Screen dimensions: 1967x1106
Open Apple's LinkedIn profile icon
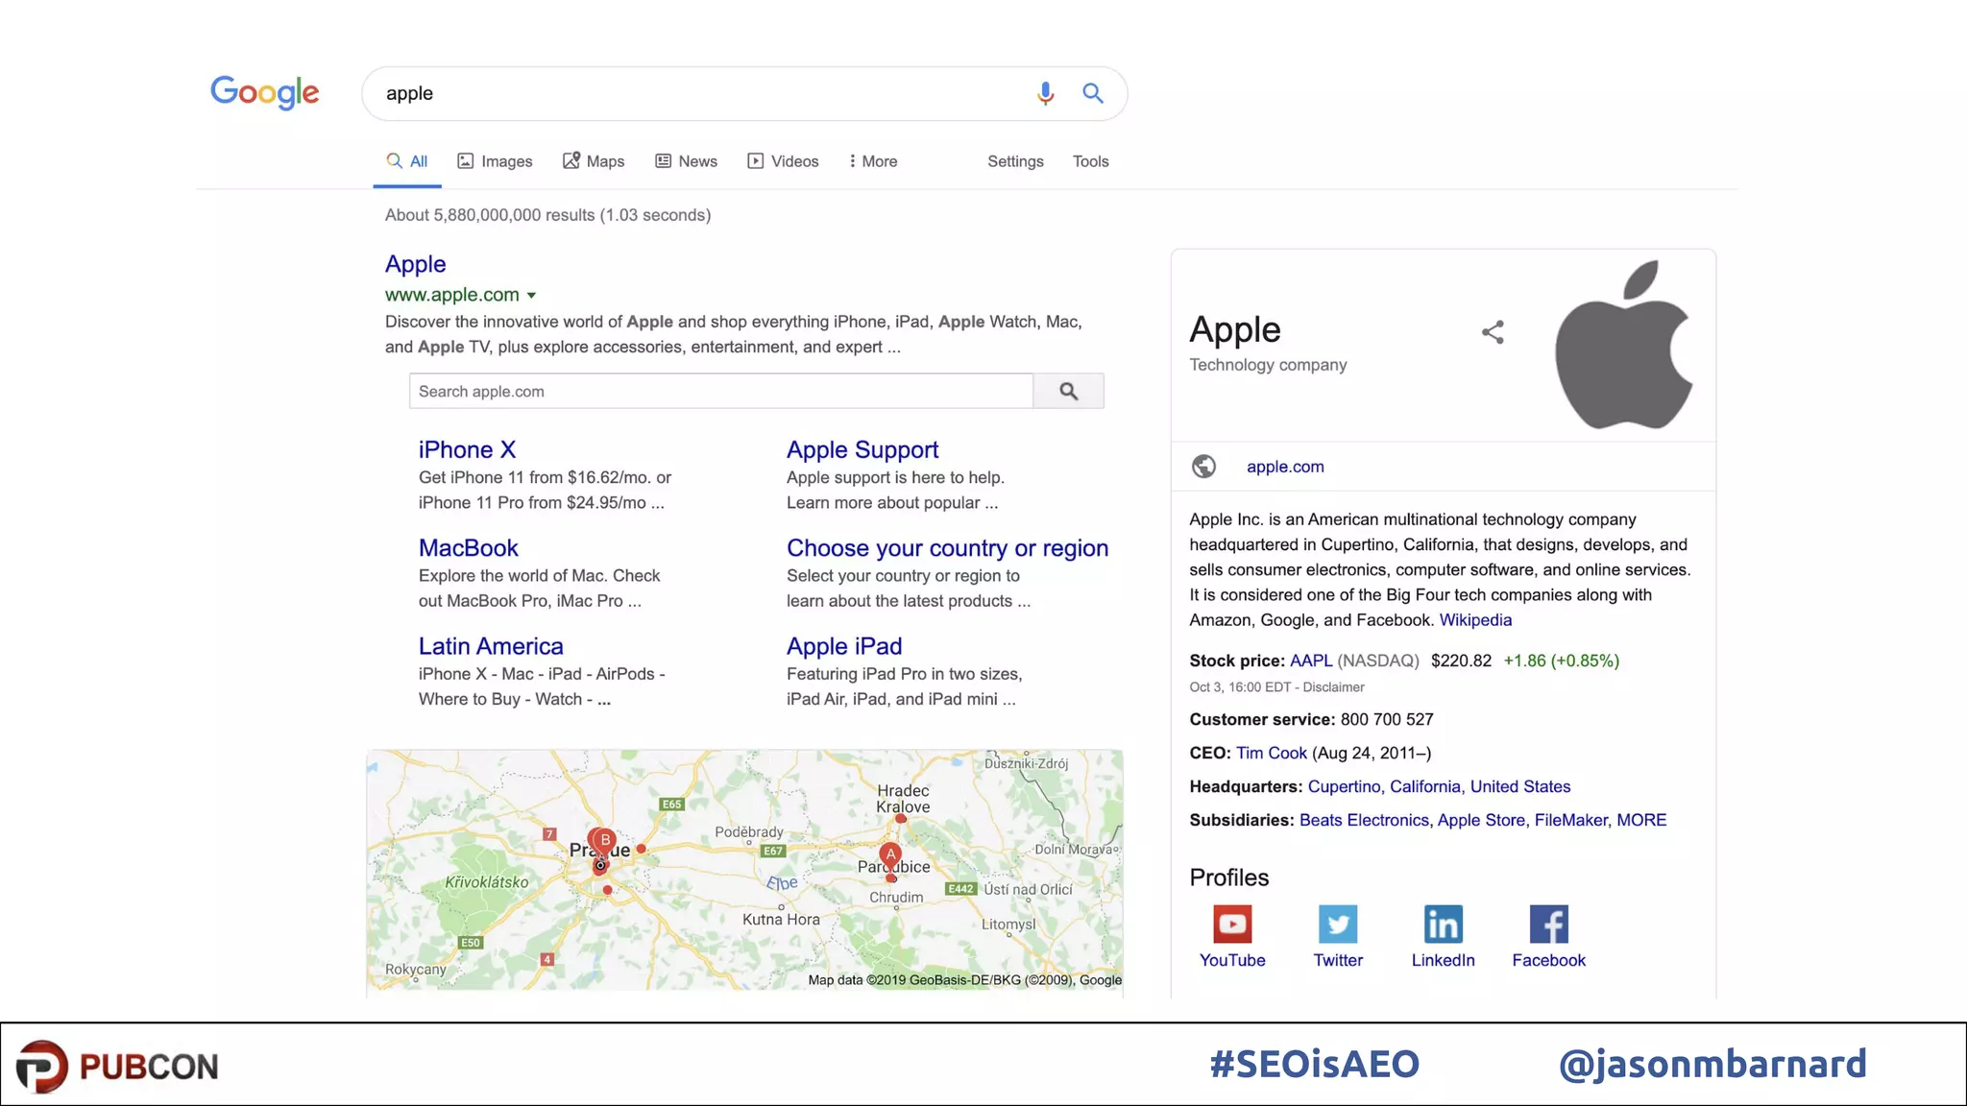[x=1443, y=925]
